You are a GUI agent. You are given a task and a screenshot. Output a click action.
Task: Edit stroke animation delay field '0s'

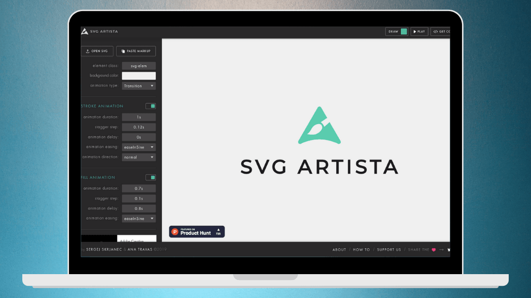point(139,137)
